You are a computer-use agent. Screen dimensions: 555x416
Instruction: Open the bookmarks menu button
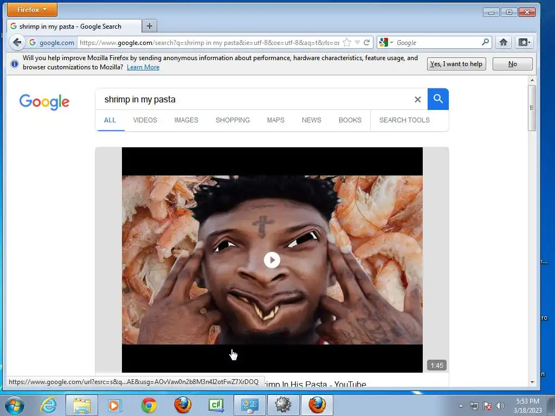point(524,42)
